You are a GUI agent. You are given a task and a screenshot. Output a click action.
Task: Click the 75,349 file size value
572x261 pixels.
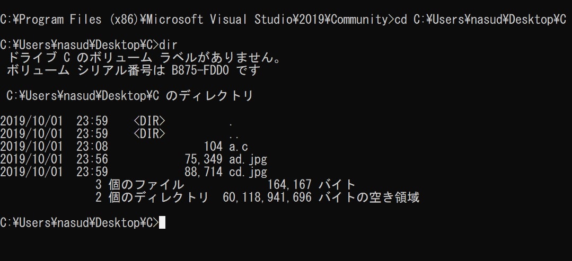tap(204, 160)
